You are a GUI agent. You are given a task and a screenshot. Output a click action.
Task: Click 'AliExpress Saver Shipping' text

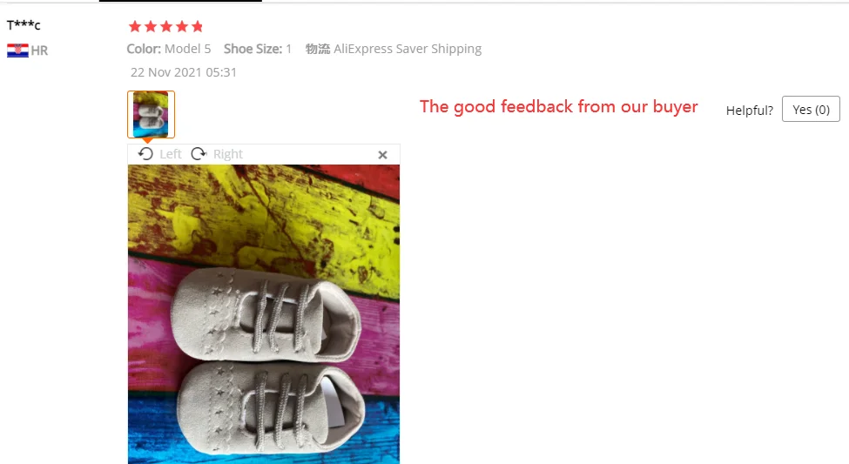[408, 49]
